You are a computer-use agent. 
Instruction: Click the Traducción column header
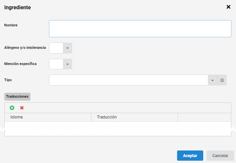[135, 117]
